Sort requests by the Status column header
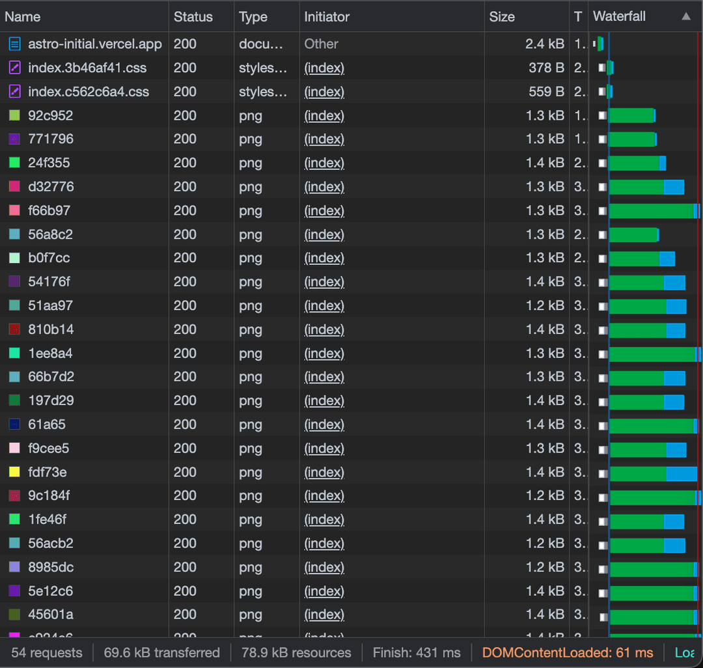Screen dimensions: 703x668 193,17
